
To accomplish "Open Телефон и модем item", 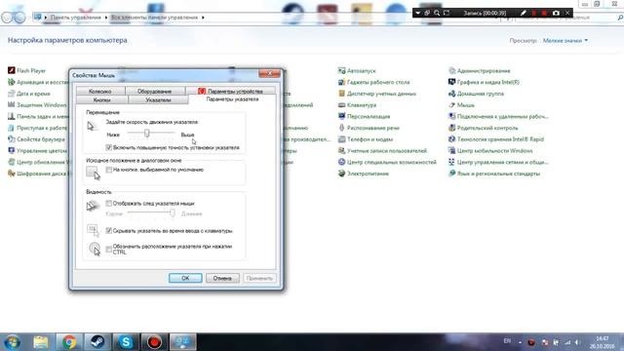I will tap(366, 139).
